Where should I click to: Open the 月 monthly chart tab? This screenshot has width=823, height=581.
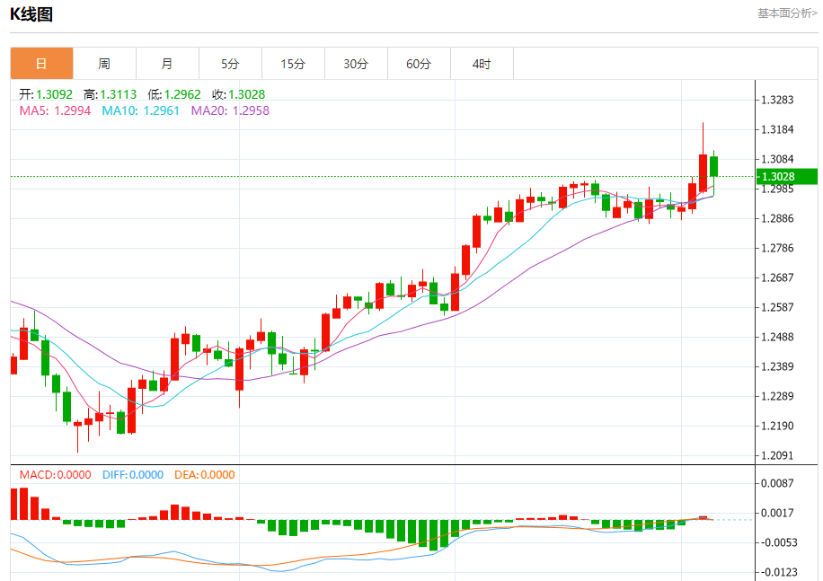[x=167, y=64]
